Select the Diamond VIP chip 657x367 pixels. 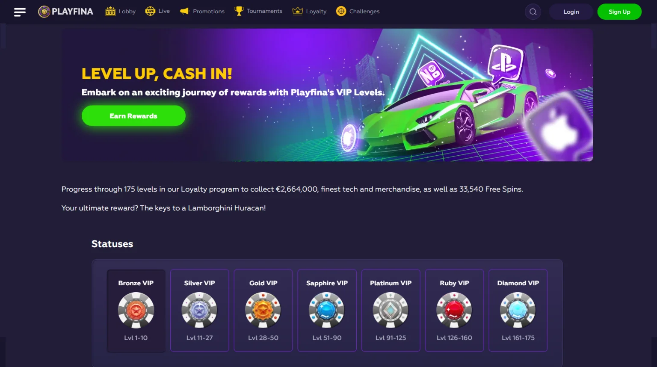[518, 310]
